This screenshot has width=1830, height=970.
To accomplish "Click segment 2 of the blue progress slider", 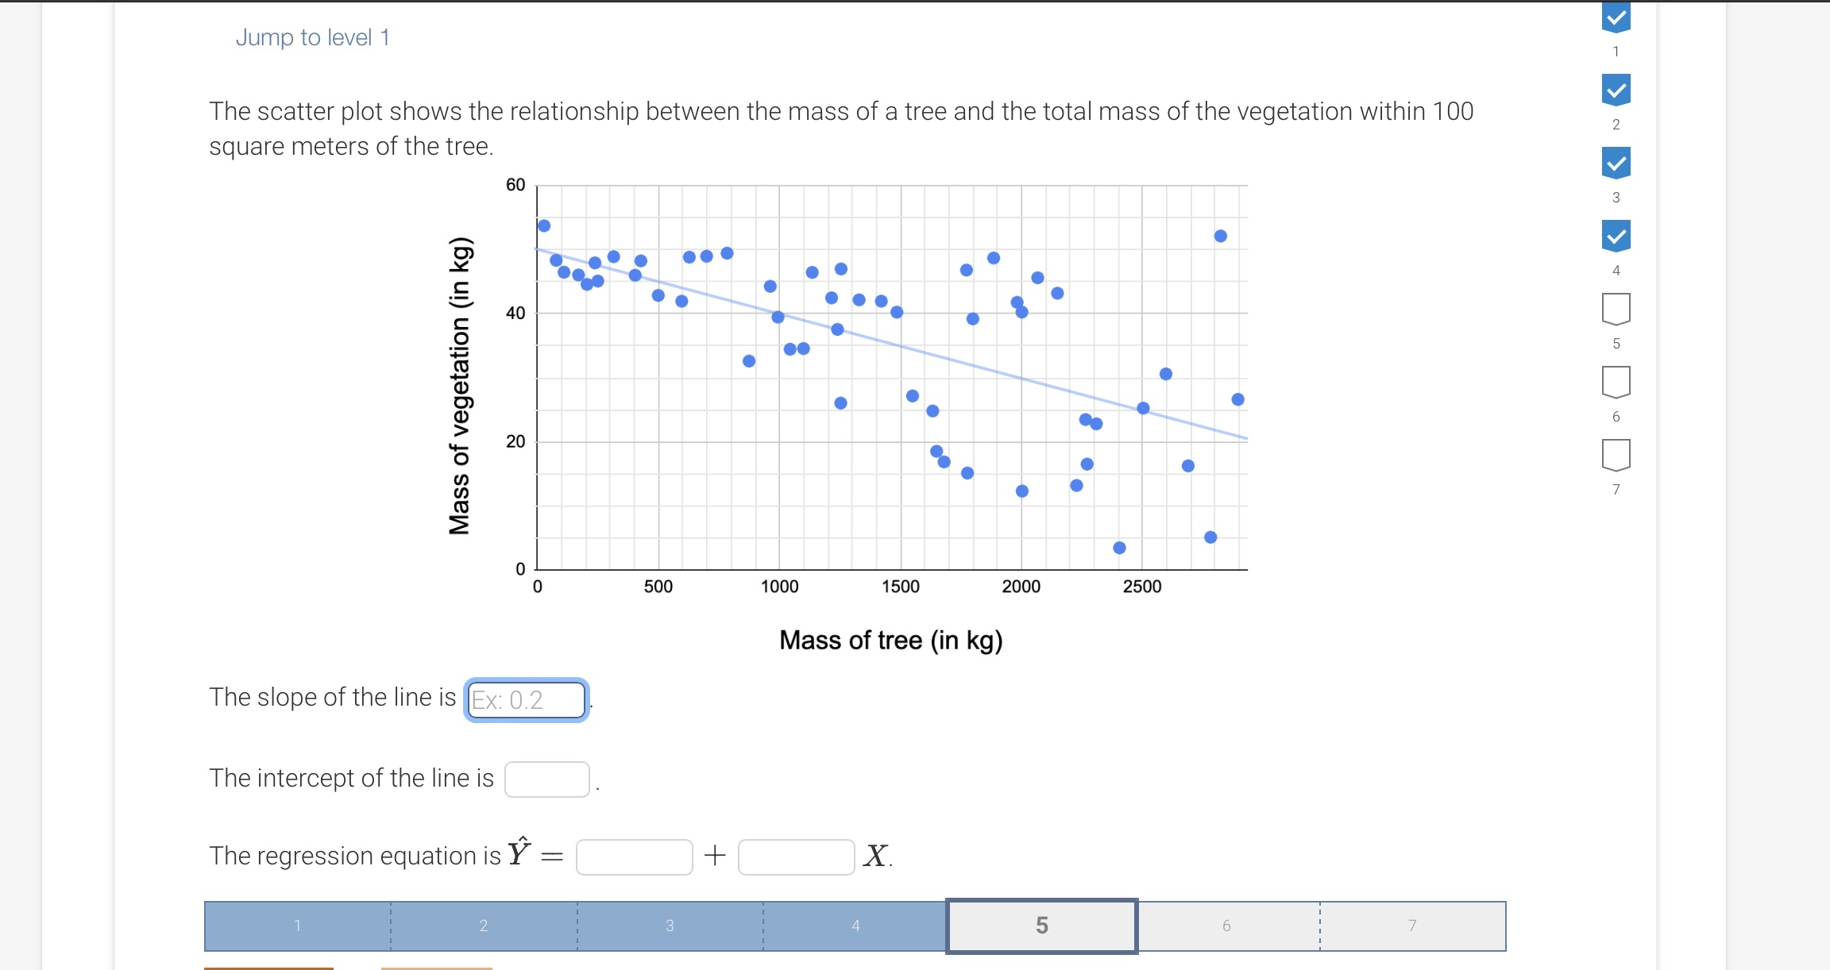I will tap(485, 925).
